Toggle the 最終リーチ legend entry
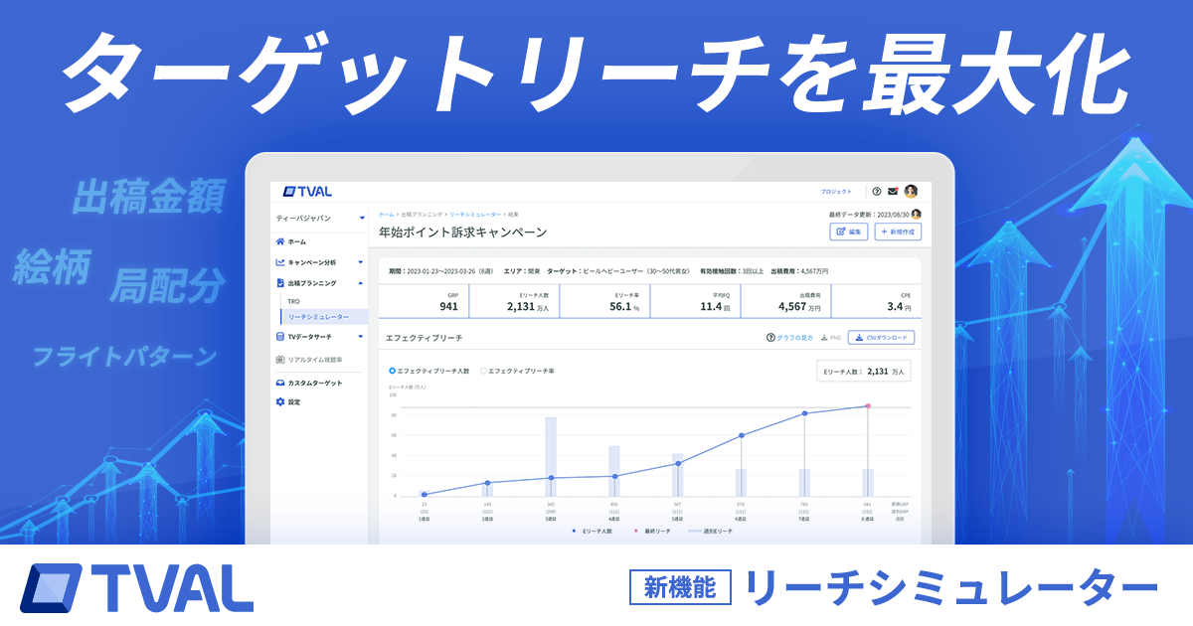The width and height of the screenshot is (1193, 626). coord(650,532)
